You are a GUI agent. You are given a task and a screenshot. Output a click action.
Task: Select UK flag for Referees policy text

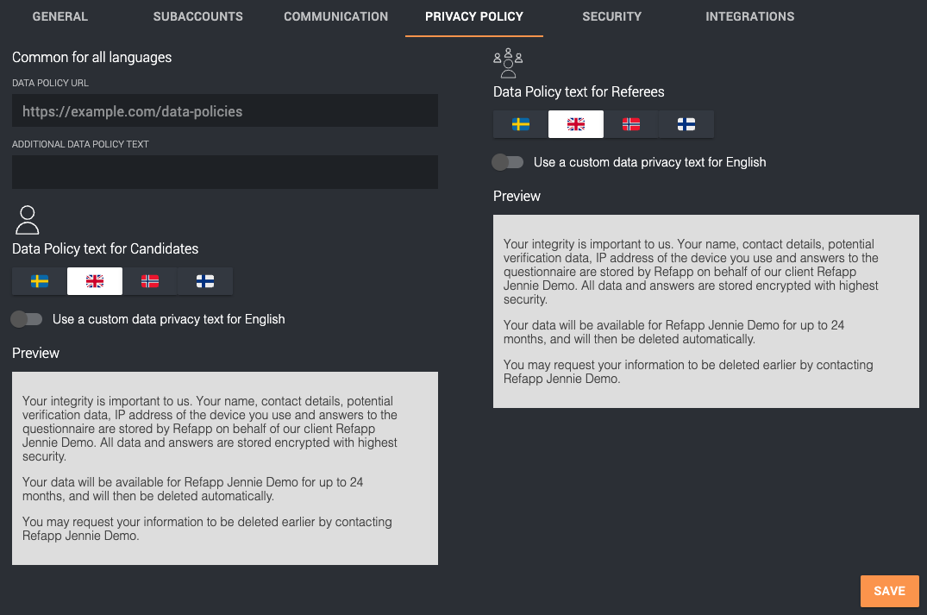pyautogui.click(x=576, y=124)
